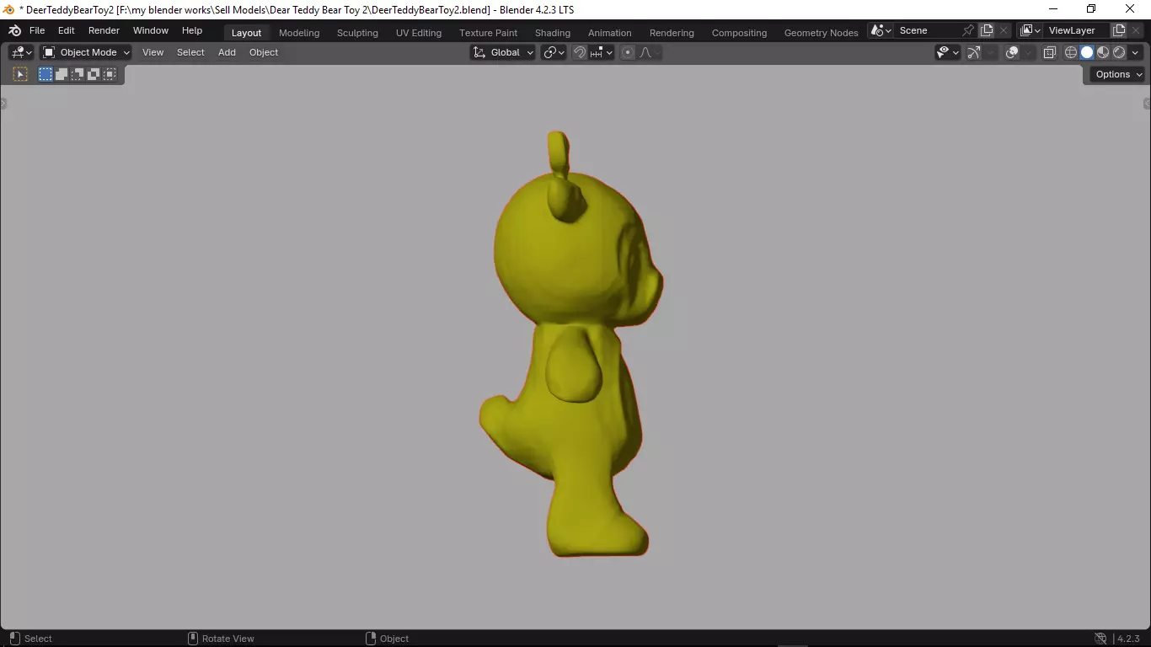Open the viewport Add menu
Image resolution: width=1151 pixels, height=647 pixels.
(x=227, y=52)
